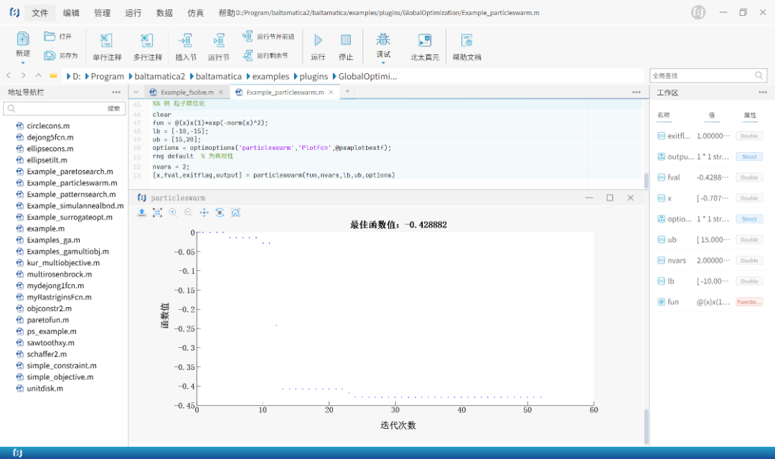
Task: Open the 工作区 panel options menu
Action: tap(763, 93)
